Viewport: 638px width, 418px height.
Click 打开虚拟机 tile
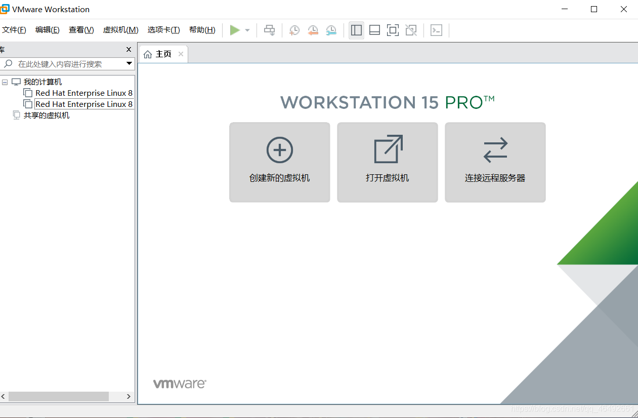tap(388, 162)
